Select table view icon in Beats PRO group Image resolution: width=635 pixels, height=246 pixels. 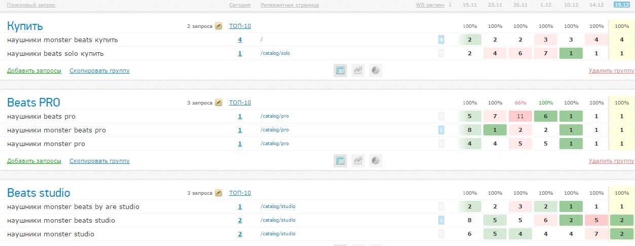340,161
